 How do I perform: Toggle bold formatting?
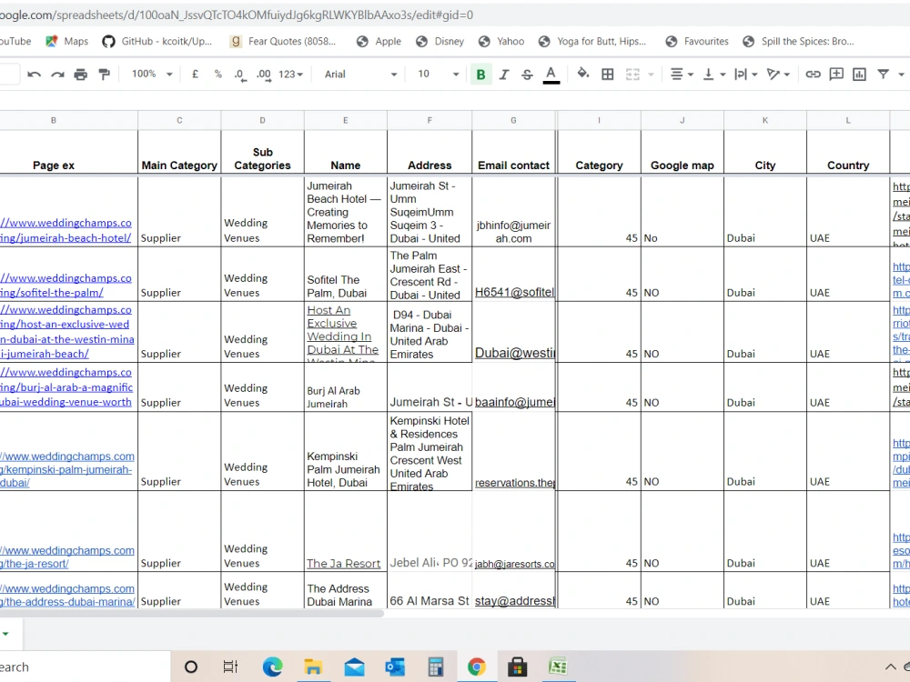point(480,75)
